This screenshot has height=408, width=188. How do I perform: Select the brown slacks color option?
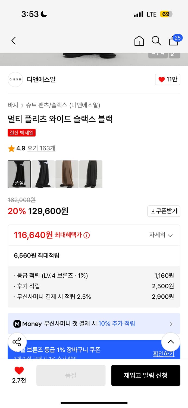pyautogui.click(x=67, y=174)
